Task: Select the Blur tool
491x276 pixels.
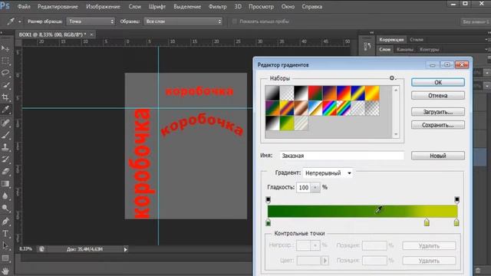Action: coord(5,196)
